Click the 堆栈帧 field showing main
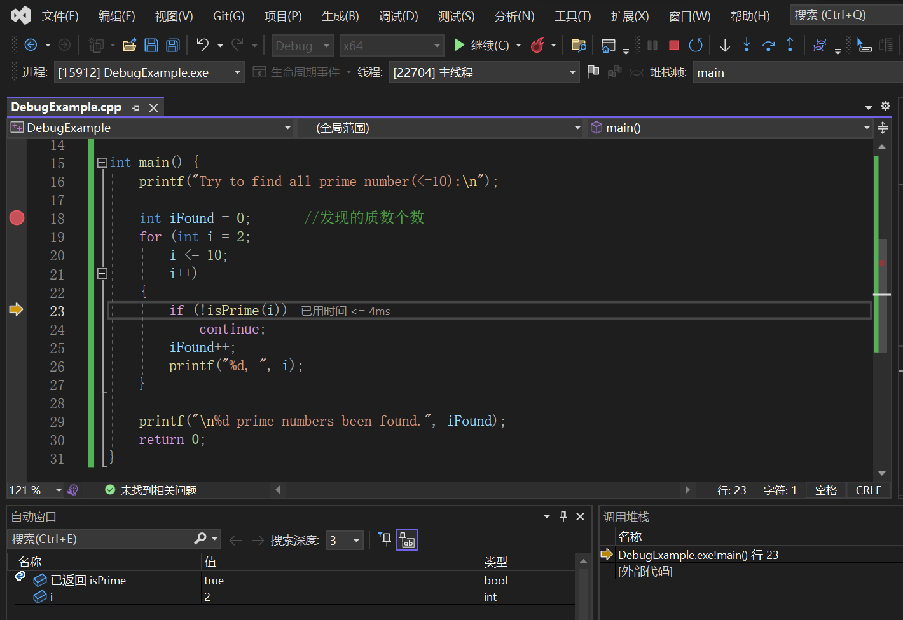 tap(798, 72)
